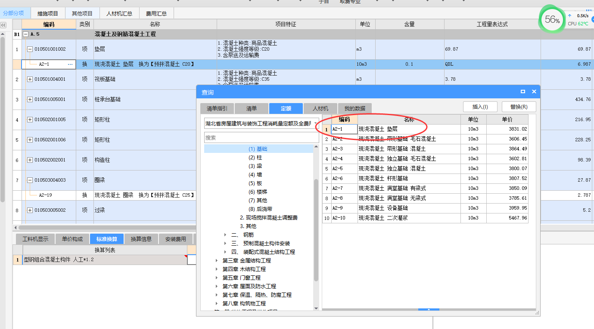Click the tree panel vertical scrollbar
The height and width of the screenshot is (329, 594).
(x=316, y=230)
